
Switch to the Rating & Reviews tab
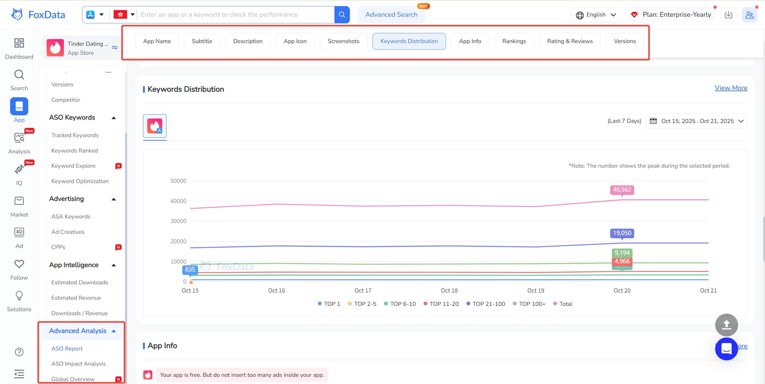(570, 41)
